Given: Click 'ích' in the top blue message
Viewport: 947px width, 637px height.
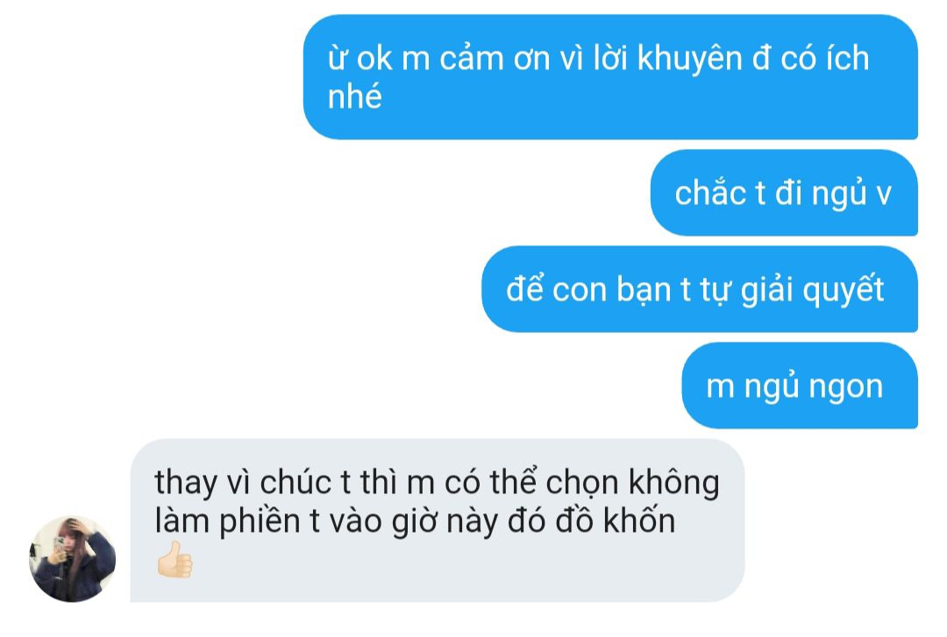Looking at the screenshot, I should click(849, 58).
